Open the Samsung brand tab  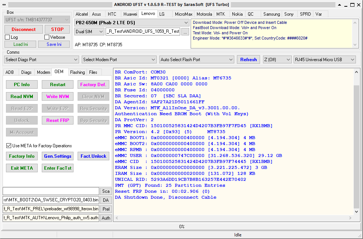272,14
